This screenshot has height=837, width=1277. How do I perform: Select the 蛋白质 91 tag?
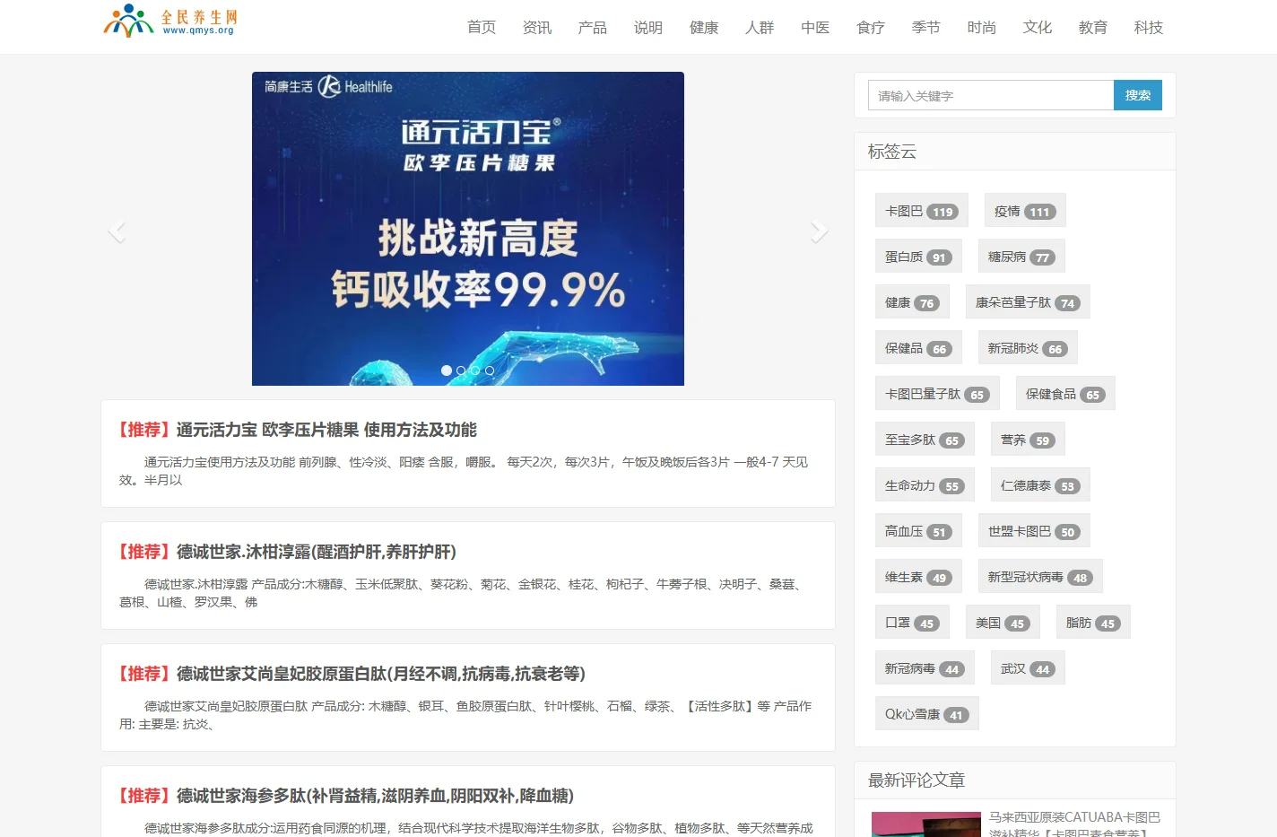click(x=918, y=257)
